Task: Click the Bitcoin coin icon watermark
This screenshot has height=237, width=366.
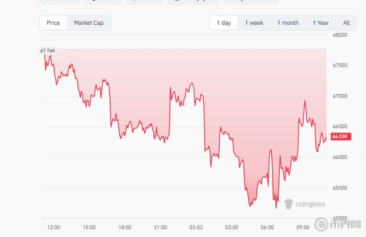Action: click(321, 225)
